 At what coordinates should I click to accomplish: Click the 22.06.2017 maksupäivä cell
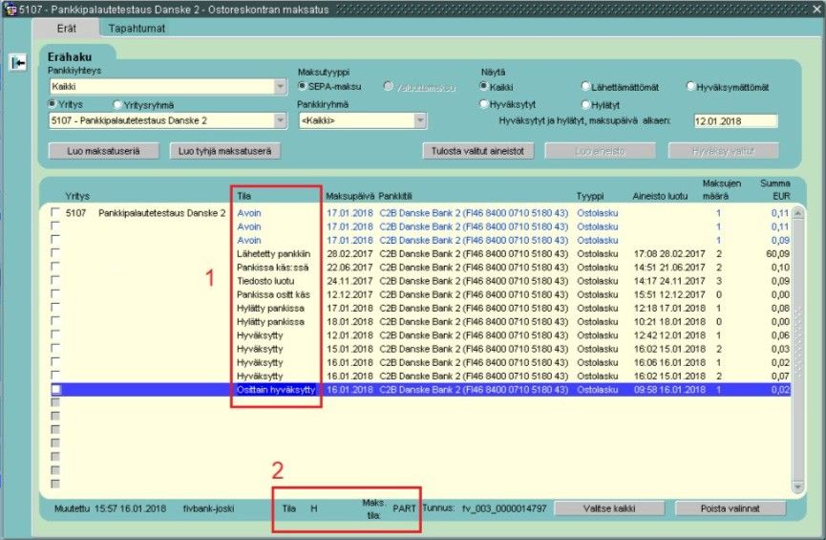pyautogui.click(x=349, y=268)
